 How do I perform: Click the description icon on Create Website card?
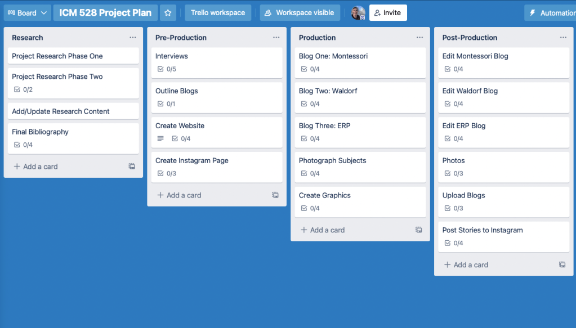coord(160,138)
